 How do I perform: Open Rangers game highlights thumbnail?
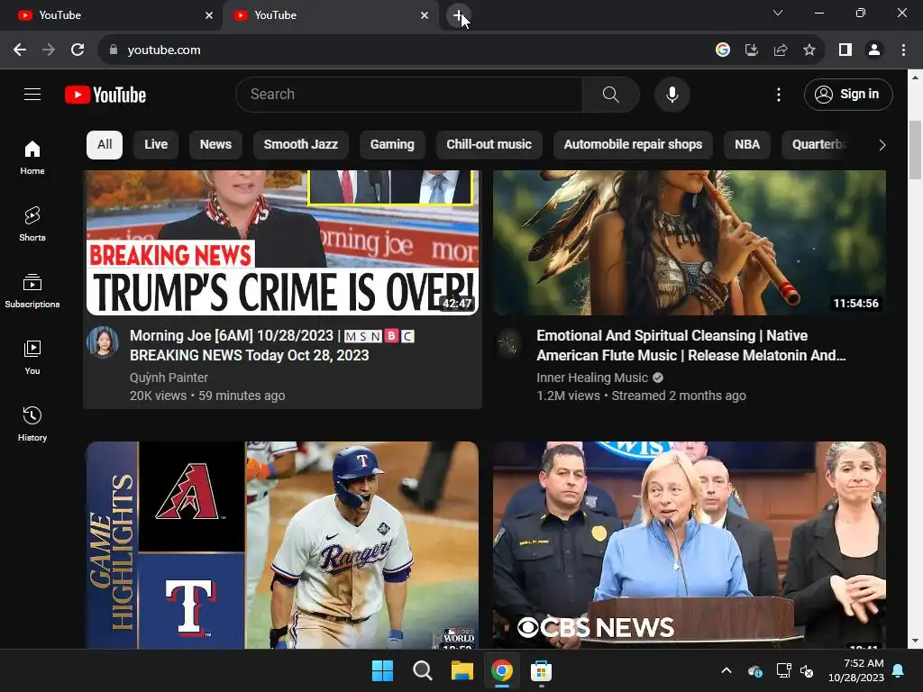[282, 545]
